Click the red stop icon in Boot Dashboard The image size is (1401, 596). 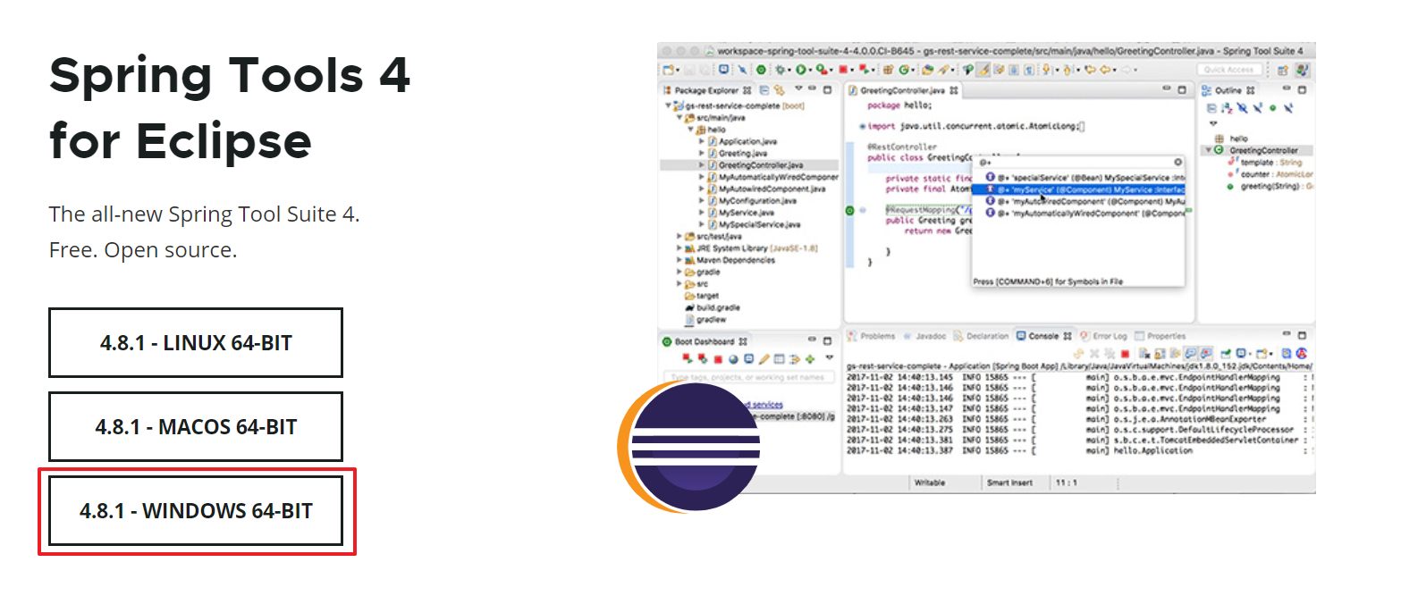pos(718,359)
